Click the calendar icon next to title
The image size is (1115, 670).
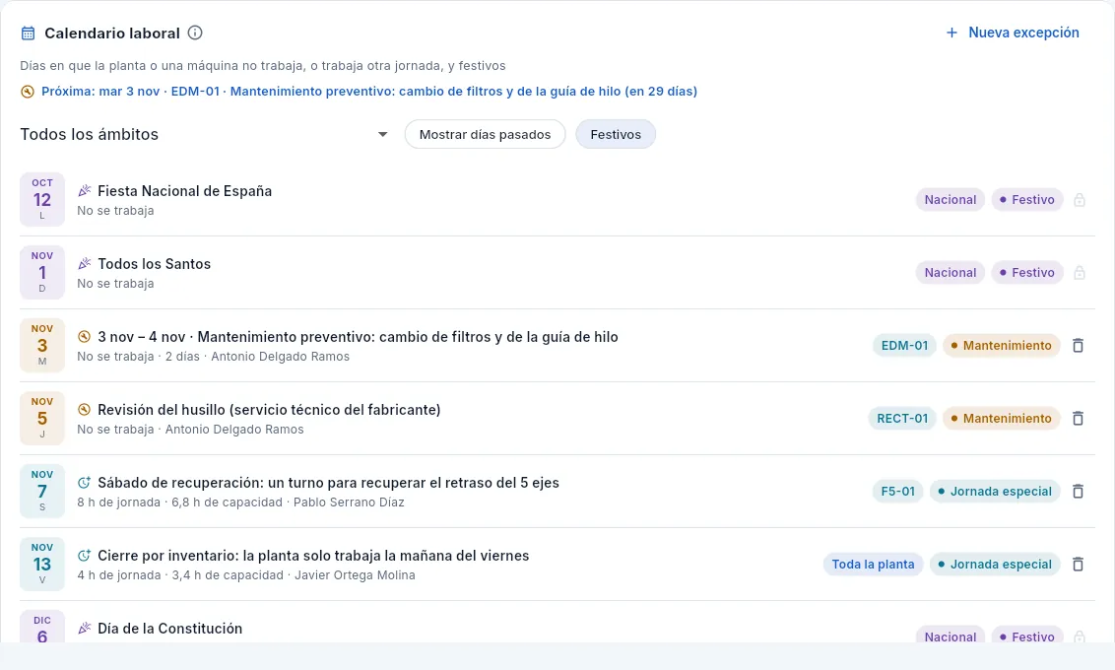[x=28, y=33]
